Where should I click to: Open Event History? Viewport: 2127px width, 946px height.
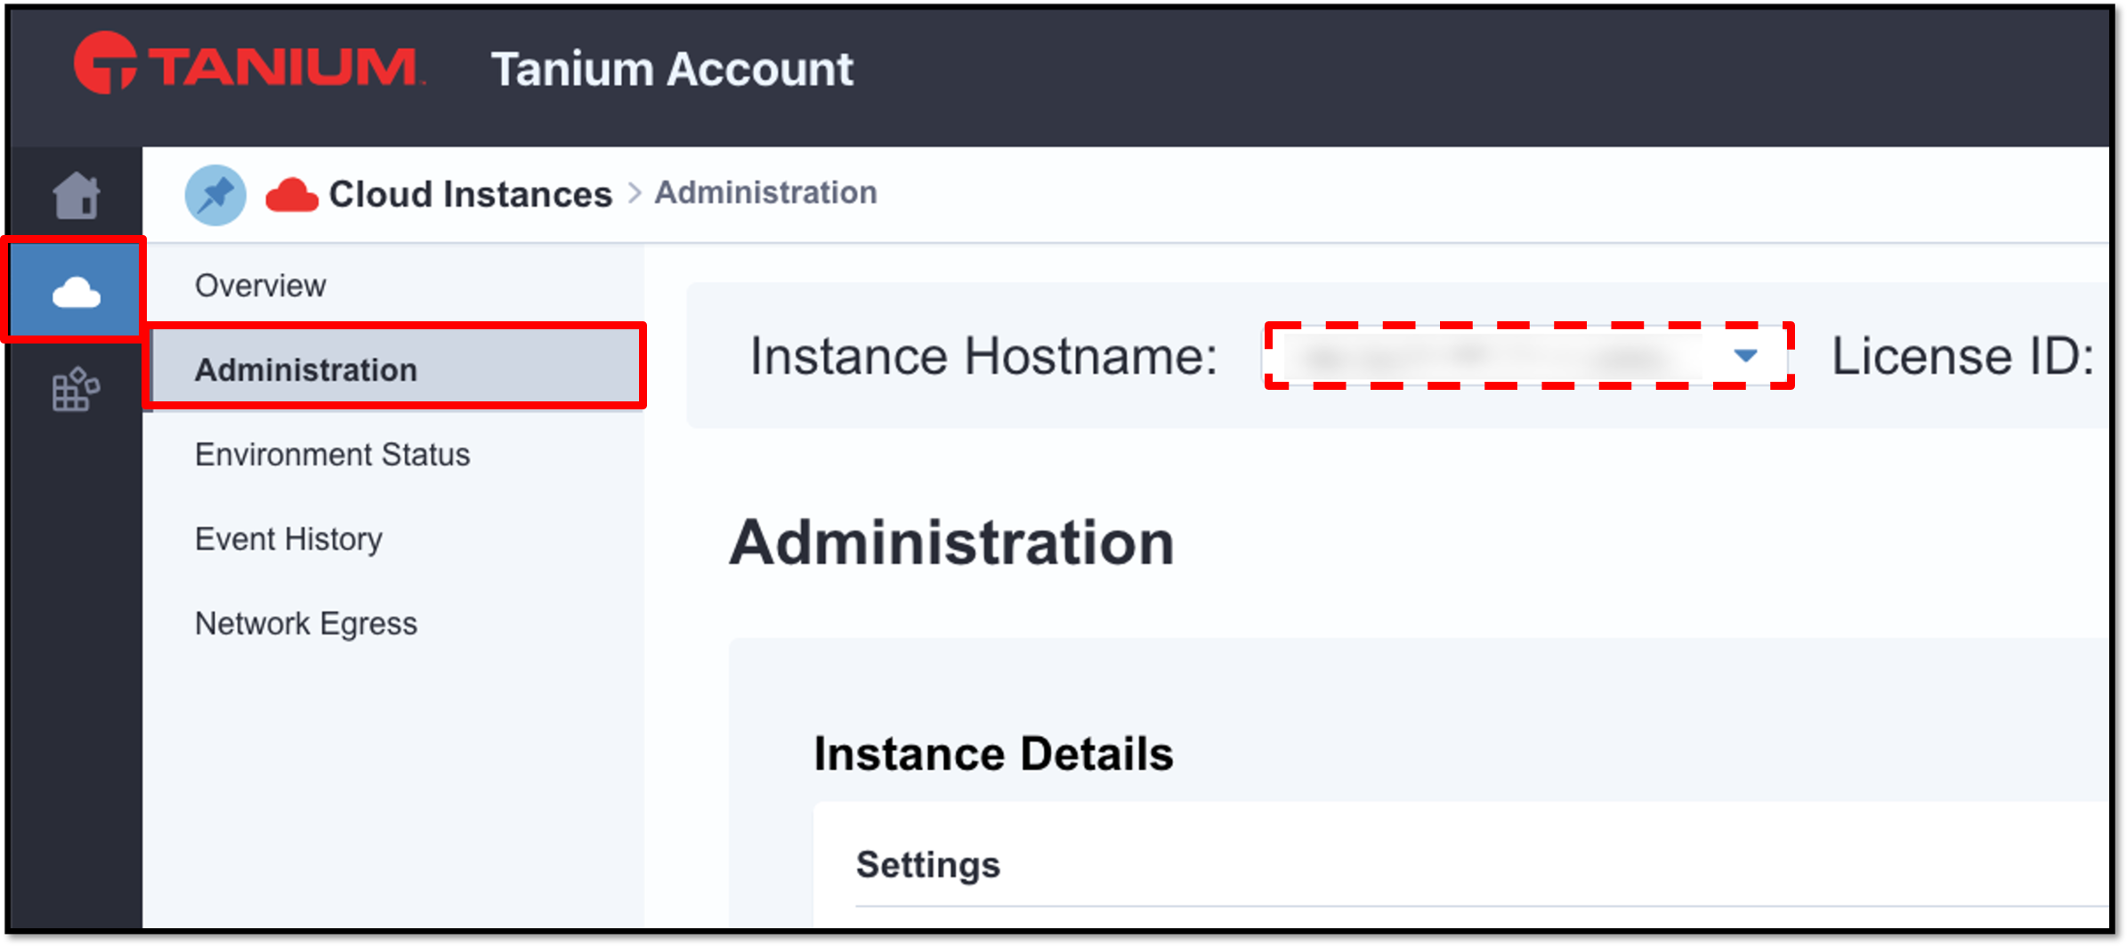point(288,539)
